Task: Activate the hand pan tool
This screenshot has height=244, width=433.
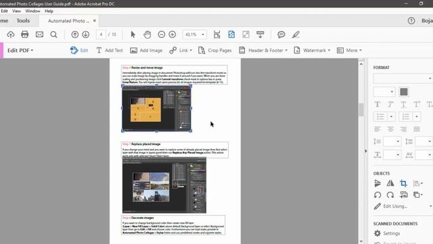Action: (x=147, y=35)
